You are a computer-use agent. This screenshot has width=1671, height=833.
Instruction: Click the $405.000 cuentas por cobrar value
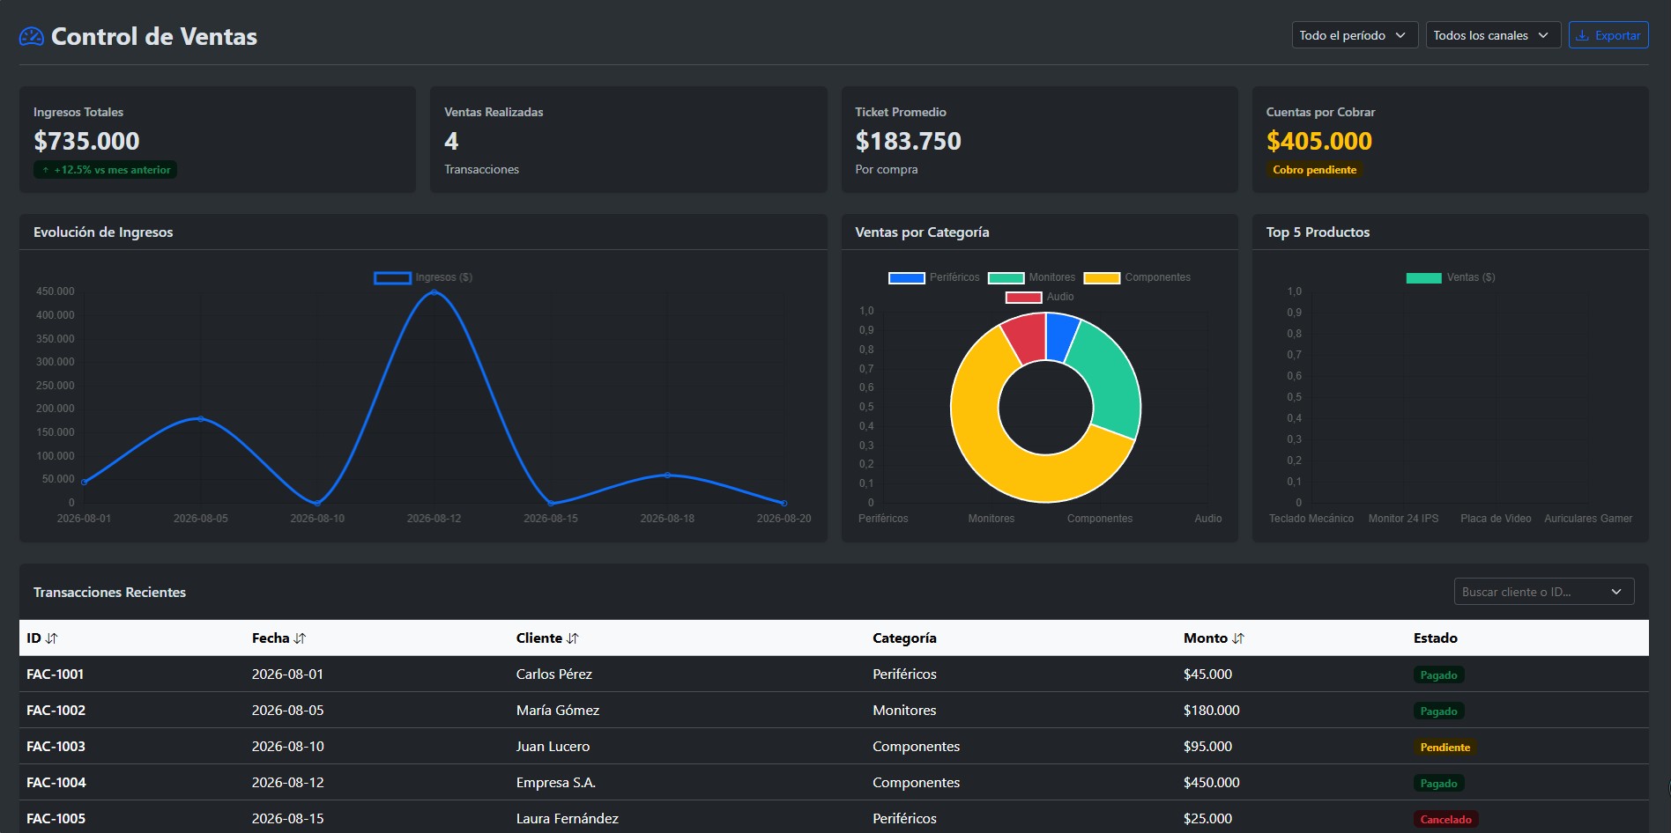click(1319, 141)
